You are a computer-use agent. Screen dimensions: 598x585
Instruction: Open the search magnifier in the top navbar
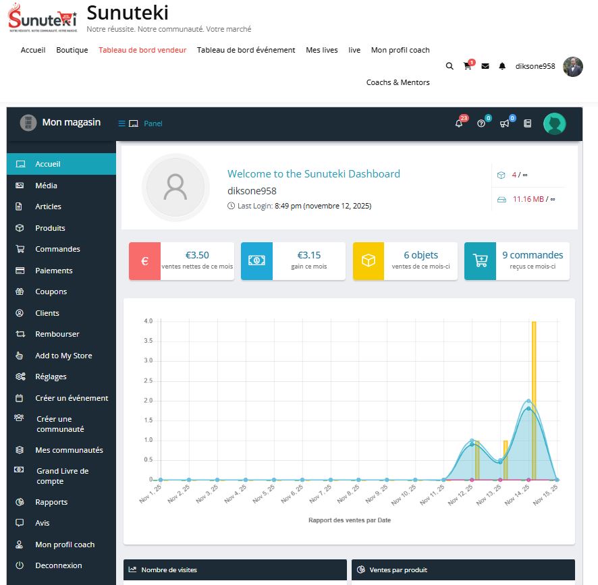(450, 66)
